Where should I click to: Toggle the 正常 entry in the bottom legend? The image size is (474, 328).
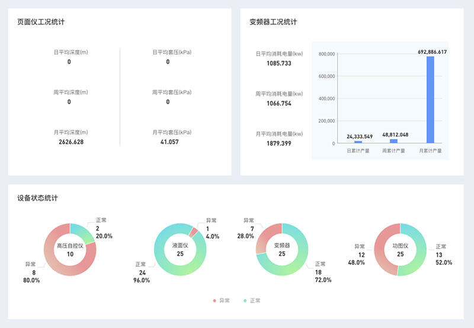pos(251,301)
